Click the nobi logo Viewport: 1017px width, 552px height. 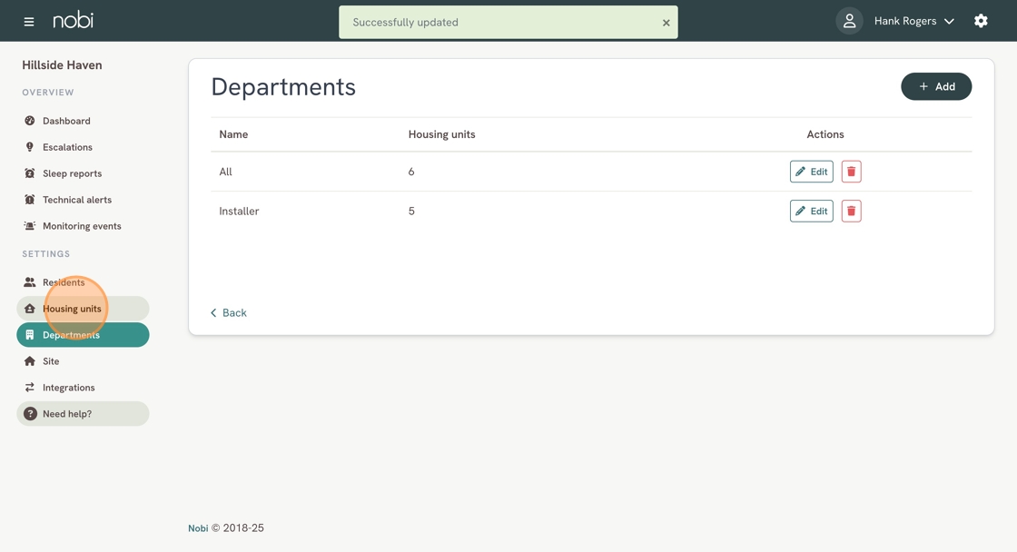73,20
